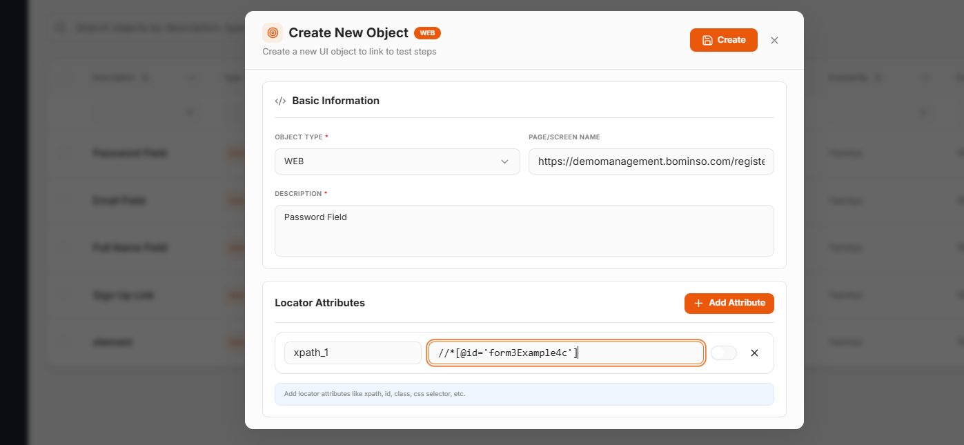This screenshot has width=964, height=445.
Task: Click the orange WEB badge in header
Action: [x=427, y=32]
